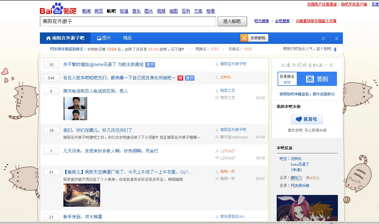
Task: Click the [申请] link
Action: pos(296,170)
